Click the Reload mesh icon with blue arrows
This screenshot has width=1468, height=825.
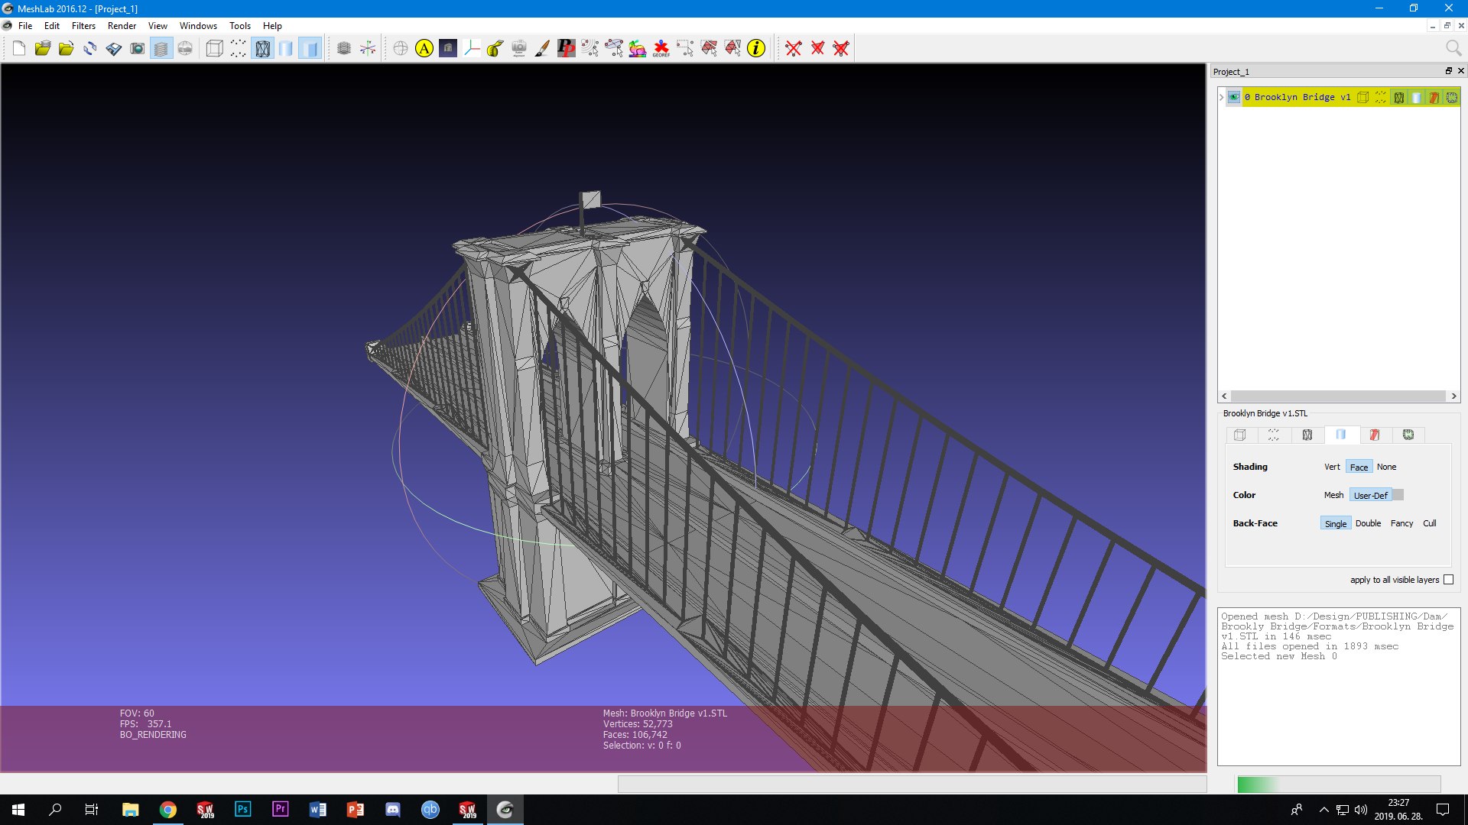[90, 49]
